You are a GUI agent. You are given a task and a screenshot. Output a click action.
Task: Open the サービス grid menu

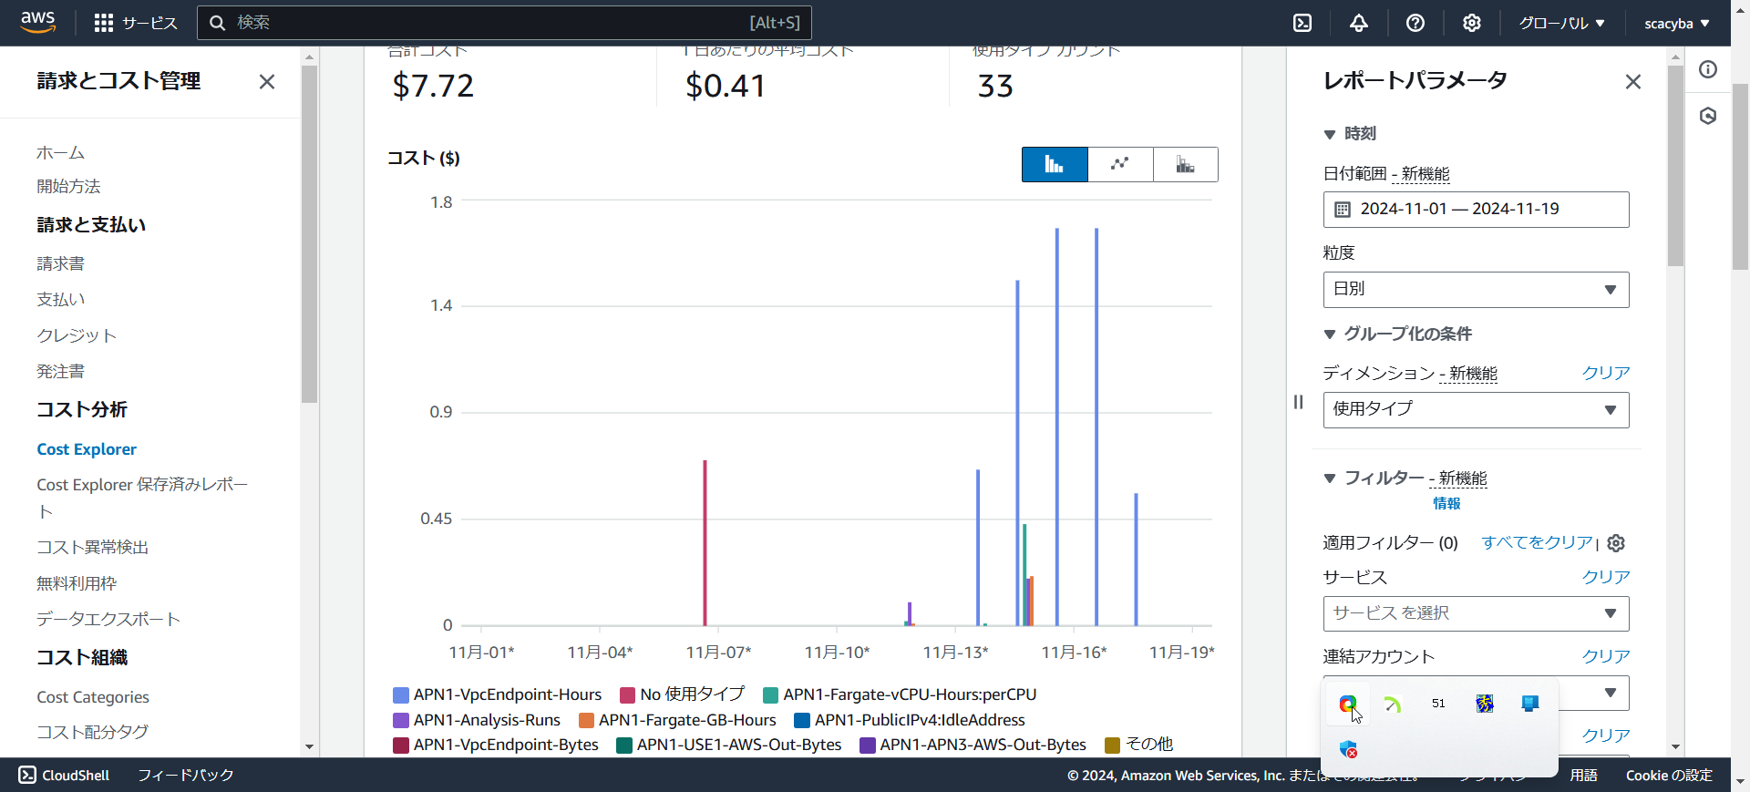(136, 23)
